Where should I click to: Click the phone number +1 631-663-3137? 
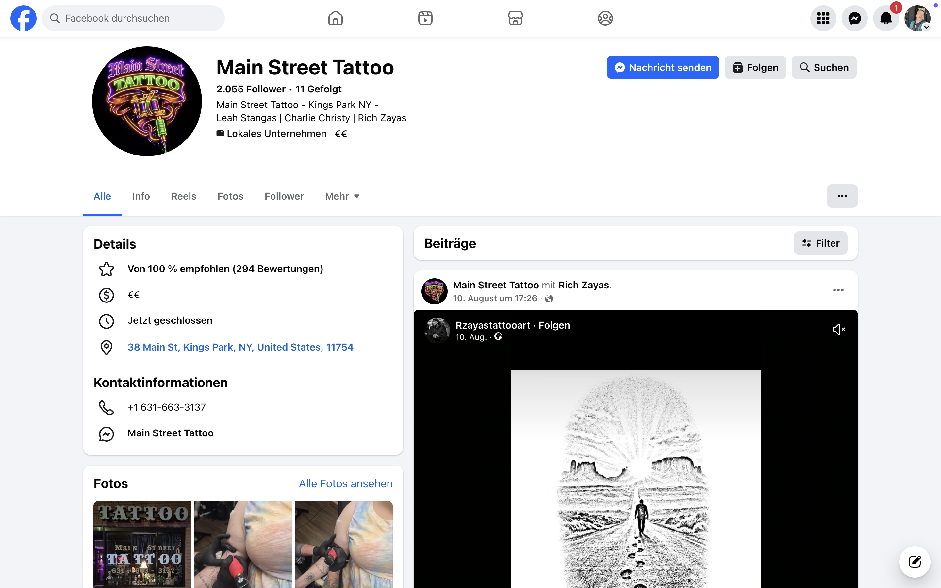point(167,407)
